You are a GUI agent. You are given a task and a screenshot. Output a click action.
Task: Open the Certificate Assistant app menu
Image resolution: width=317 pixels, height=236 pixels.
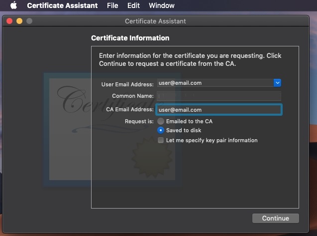coord(62,5)
